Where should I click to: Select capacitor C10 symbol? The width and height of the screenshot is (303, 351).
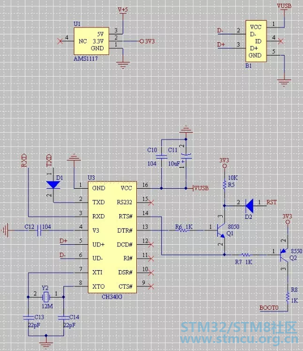[161, 157]
